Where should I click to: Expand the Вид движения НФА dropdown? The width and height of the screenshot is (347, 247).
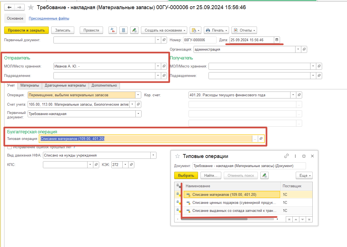point(153,155)
